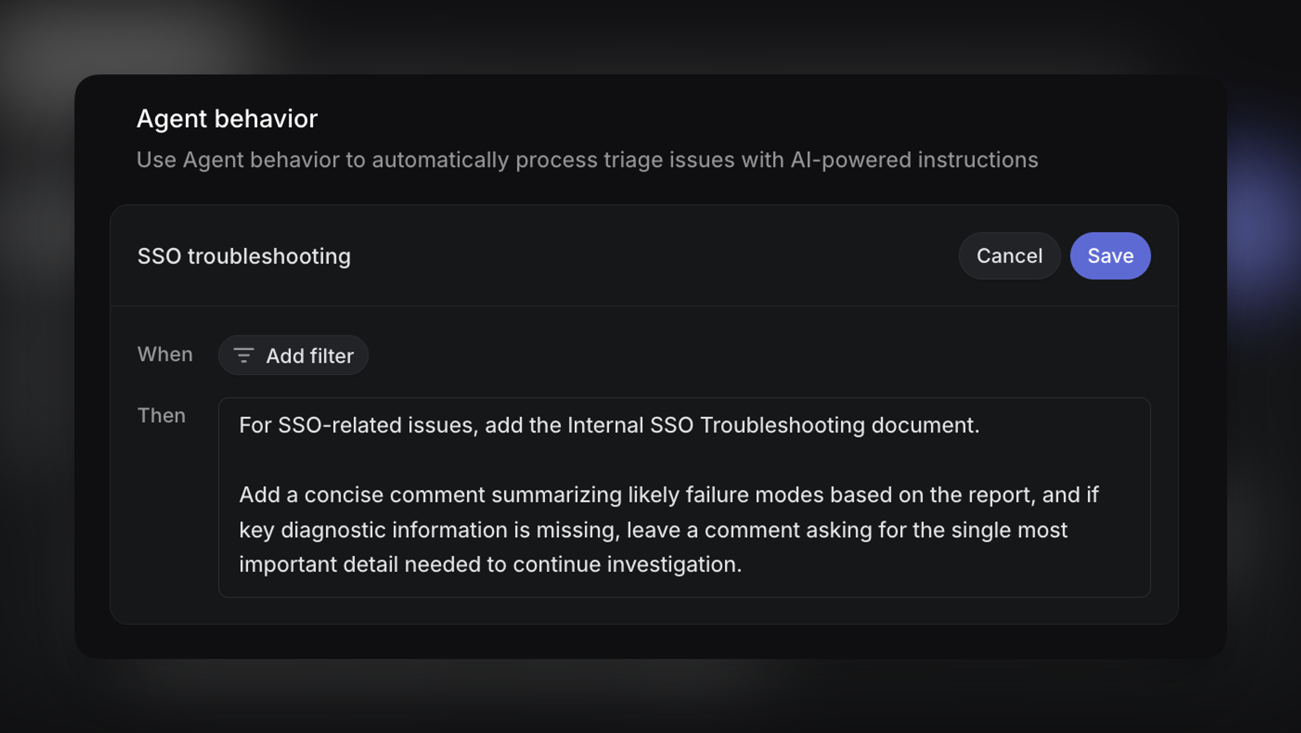1301x733 pixels.
Task: Click the Add filter text label
Action: (x=310, y=355)
